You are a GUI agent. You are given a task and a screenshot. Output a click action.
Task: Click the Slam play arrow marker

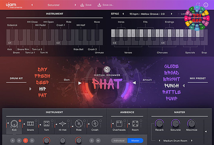coord(80,83)
